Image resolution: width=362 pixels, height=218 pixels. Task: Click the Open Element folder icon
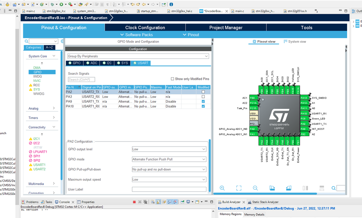coord(80,4)
